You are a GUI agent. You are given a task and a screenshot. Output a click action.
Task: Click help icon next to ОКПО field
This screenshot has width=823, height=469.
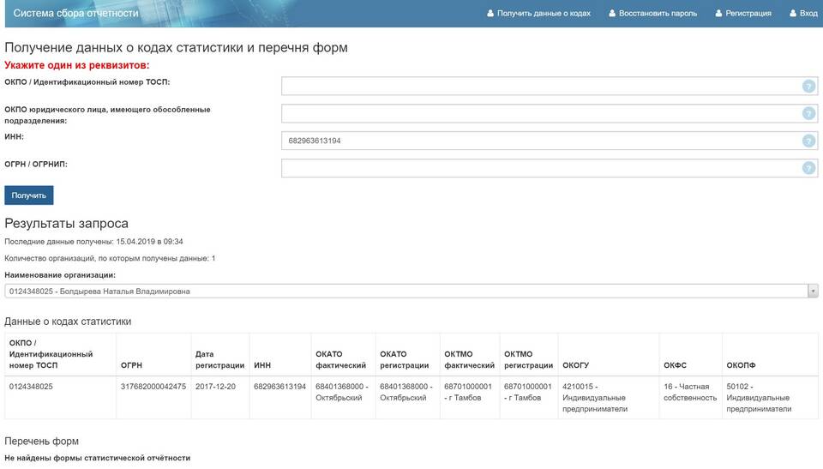(808, 86)
